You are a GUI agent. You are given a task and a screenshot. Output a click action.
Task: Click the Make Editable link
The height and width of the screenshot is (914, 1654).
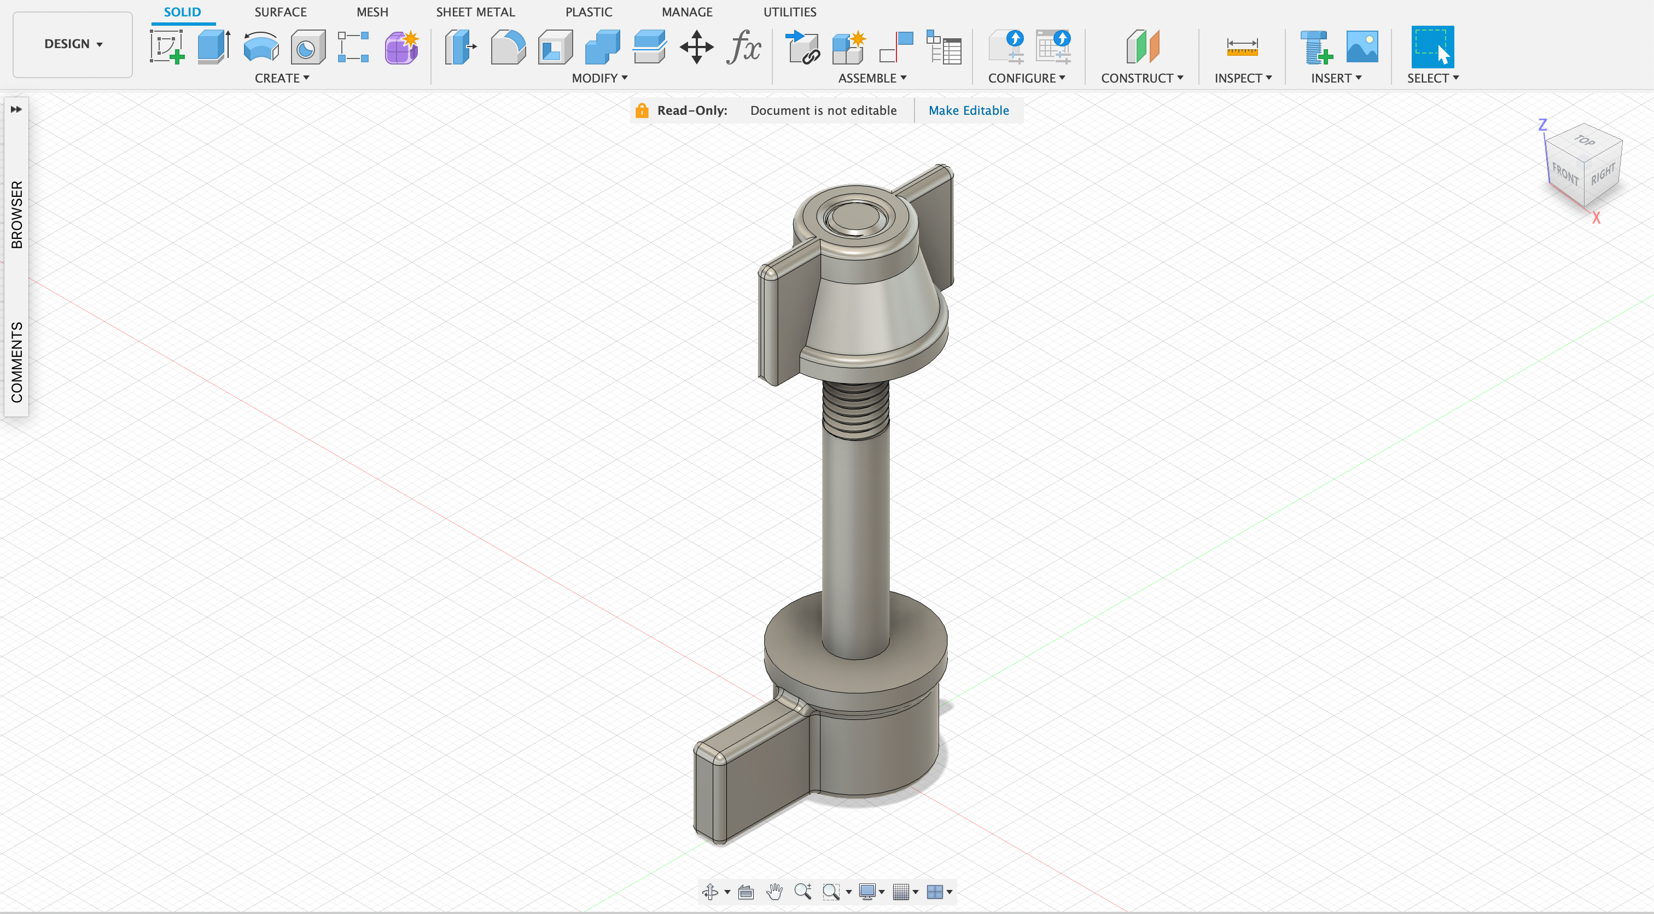pyautogui.click(x=968, y=110)
